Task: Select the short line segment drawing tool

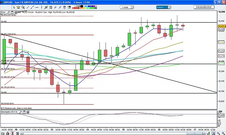Action: (28, 7)
